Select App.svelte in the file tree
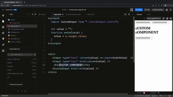Viewport: 173px width, 97px height. pyautogui.click(x=22, y=26)
